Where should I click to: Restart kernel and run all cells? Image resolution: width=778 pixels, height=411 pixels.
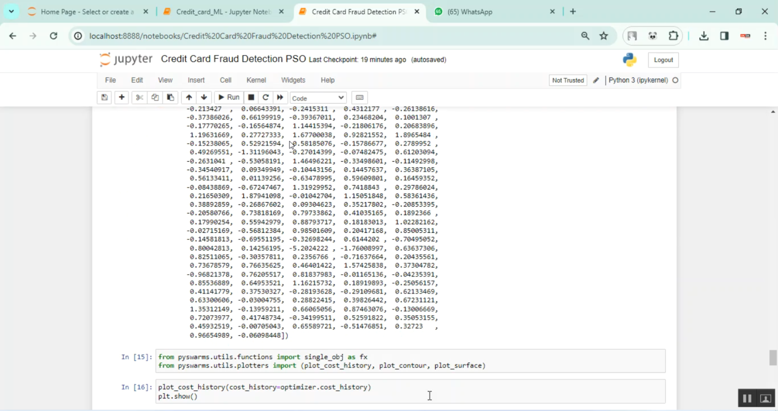coord(280,97)
